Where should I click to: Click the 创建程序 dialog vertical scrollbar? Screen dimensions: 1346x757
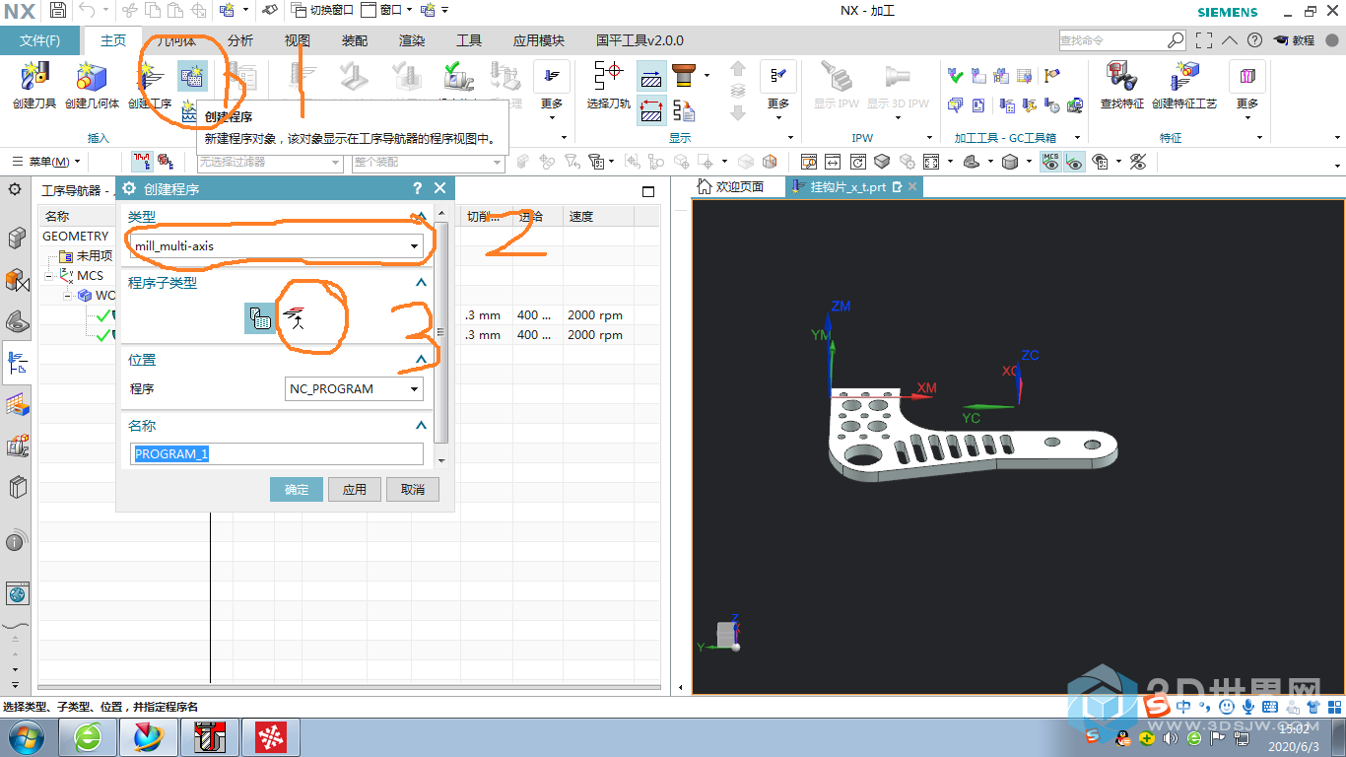click(441, 334)
